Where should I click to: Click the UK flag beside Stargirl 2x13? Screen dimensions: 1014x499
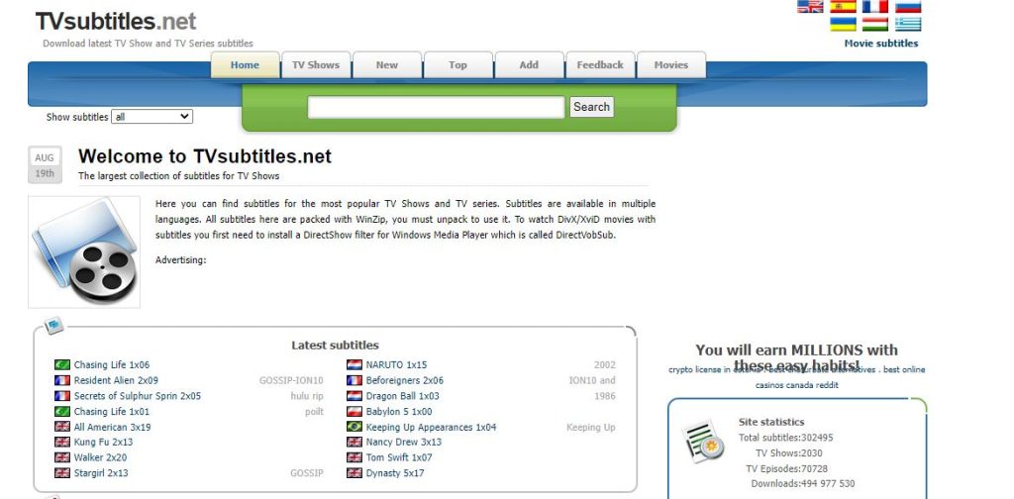tap(62, 473)
